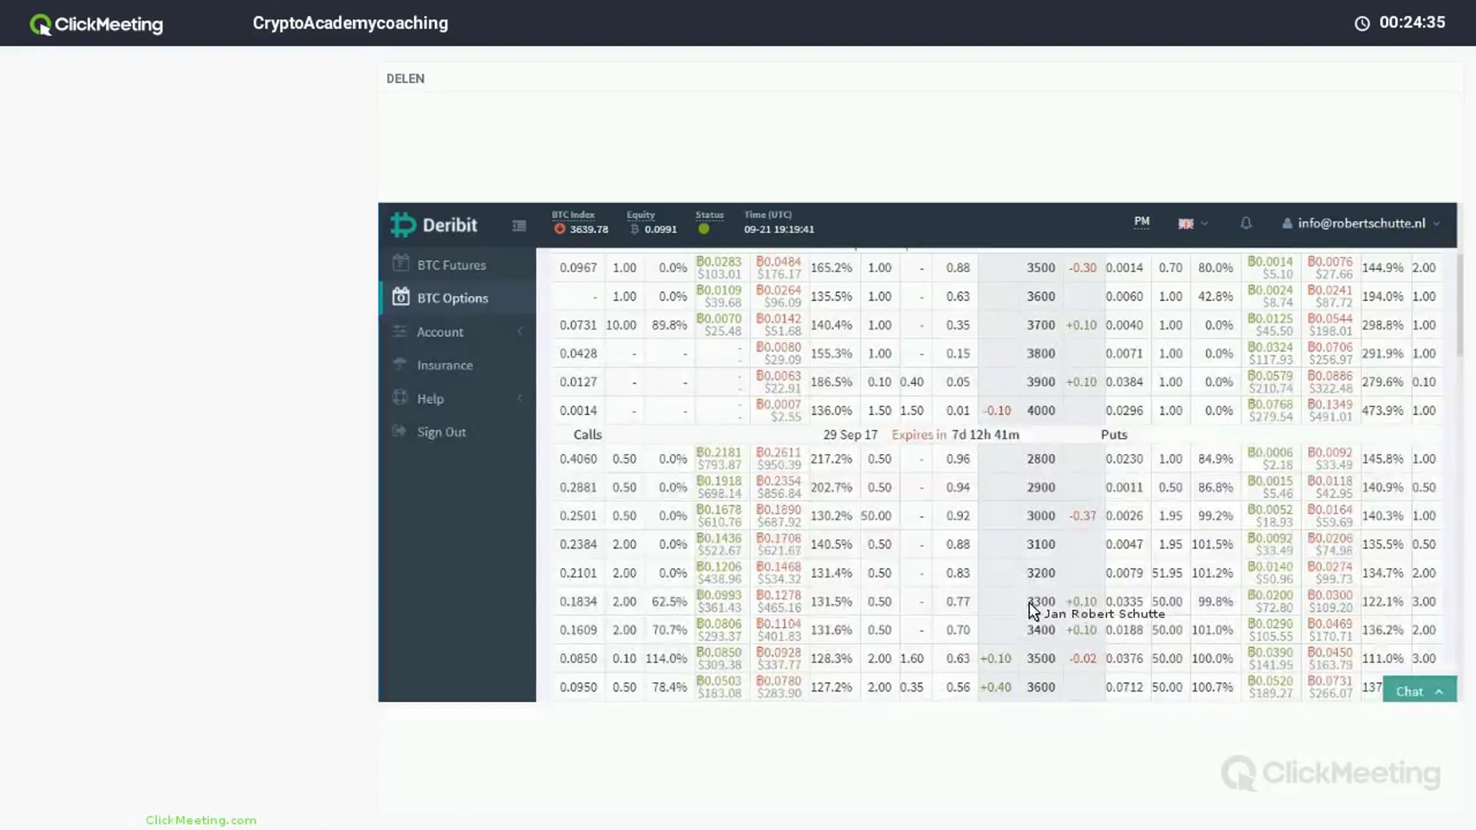
Task: Click the Puts column header
Action: pos(1113,435)
